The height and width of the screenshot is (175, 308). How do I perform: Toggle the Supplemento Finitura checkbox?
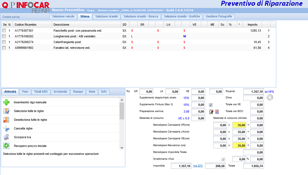(211, 105)
